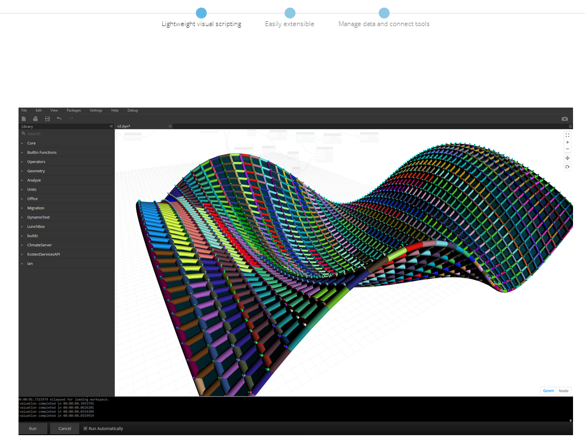Click the Library search magnifier icon
585x446 pixels.
(x=23, y=133)
